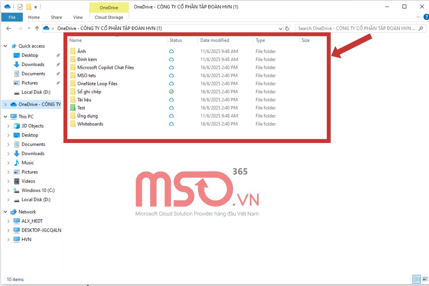Collapse the Quick access tree node
The image size is (429, 286).
coord(5,46)
